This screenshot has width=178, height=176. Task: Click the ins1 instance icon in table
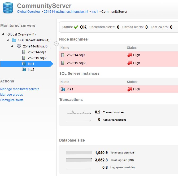(x=63, y=89)
